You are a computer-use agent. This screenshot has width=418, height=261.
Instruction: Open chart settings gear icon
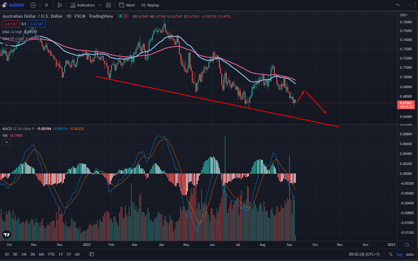coord(407,245)
